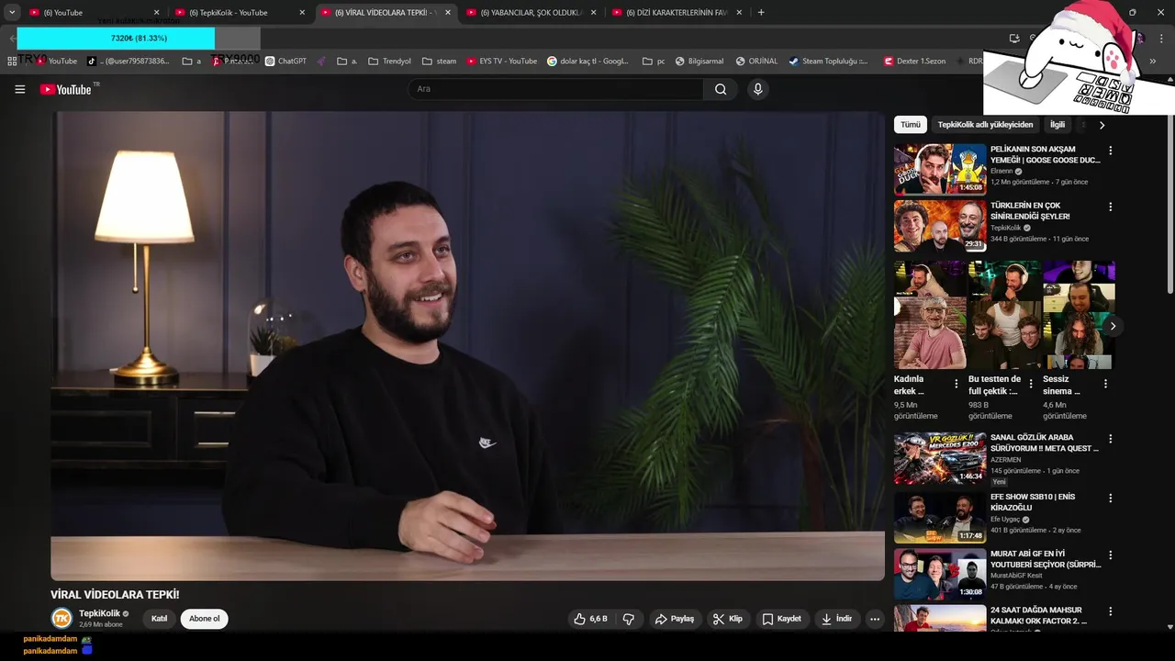Open options for Sessiz sinema short
The width and height of the screenshot is (1175, 661).
1105,384
